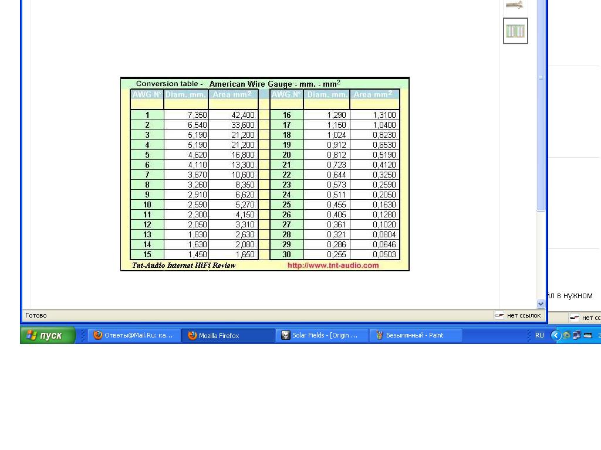This screenshot has height=450, width=601.
Task: Click the Windows logo on the пуск button
Action: point(32,335)
